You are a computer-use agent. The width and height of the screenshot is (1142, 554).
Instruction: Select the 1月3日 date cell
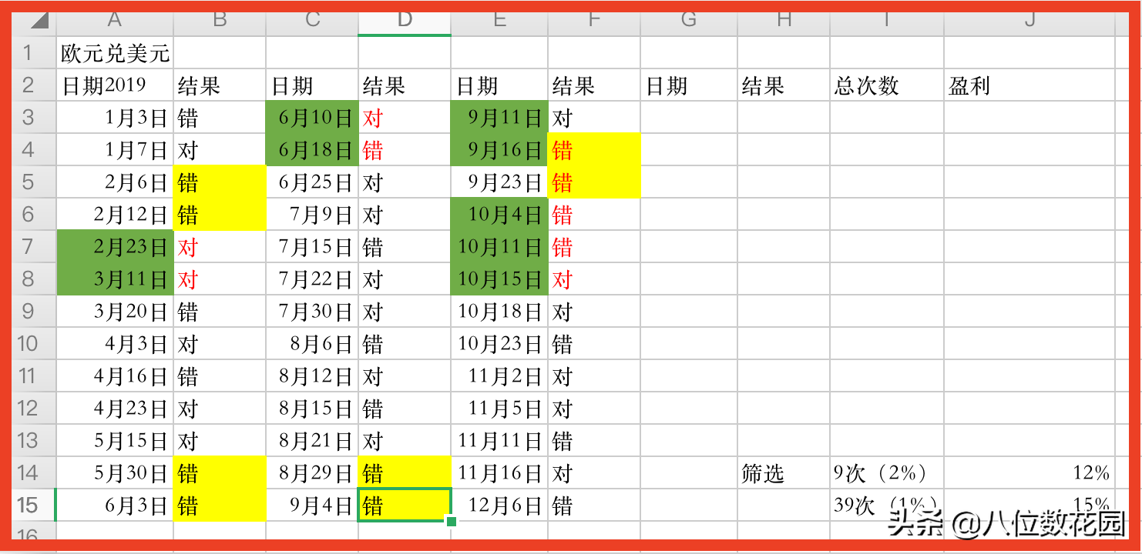116,118
